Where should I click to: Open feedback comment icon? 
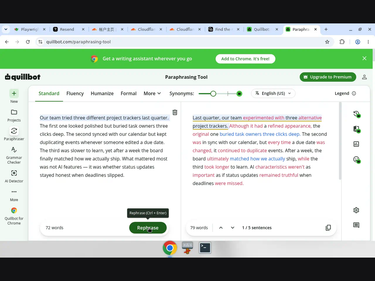(x=356, y=225)
